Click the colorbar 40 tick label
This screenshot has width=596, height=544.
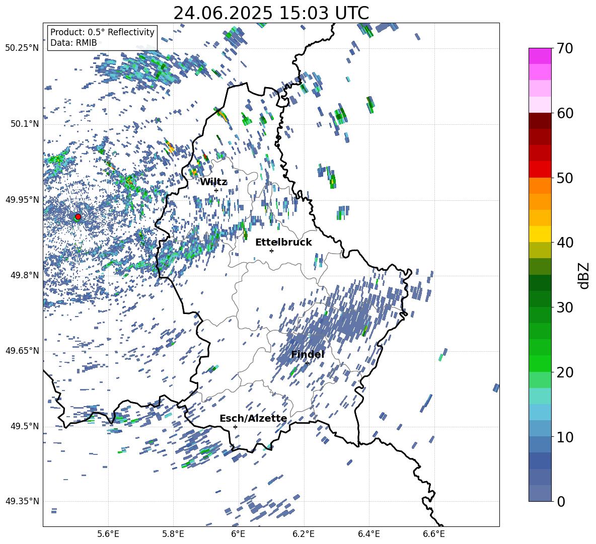565,243
